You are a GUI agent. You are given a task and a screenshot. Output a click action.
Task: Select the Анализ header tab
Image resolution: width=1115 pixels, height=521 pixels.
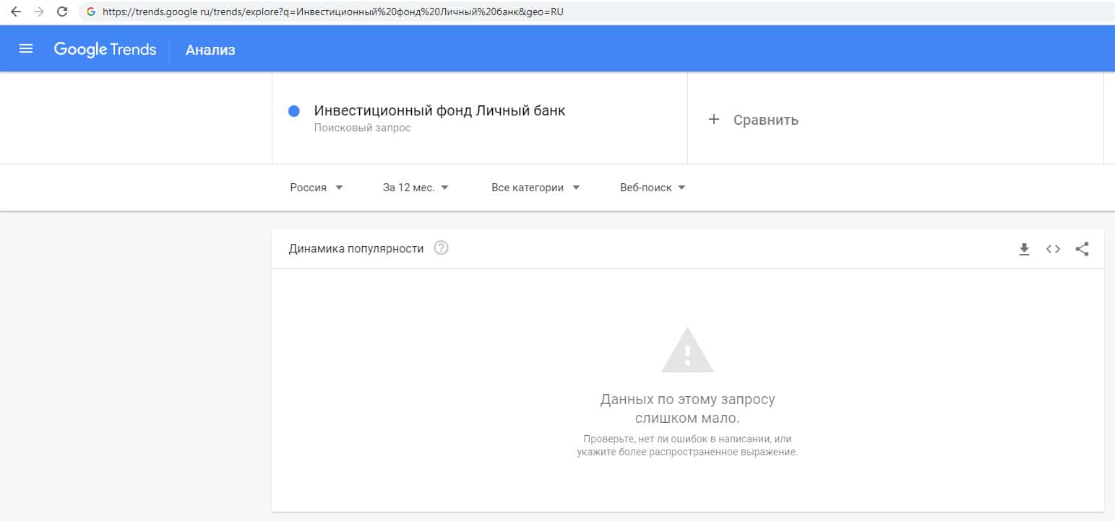[210, 50]
